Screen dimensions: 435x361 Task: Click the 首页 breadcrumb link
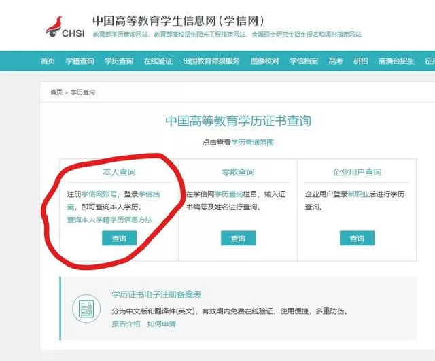(x=56, y=92)
